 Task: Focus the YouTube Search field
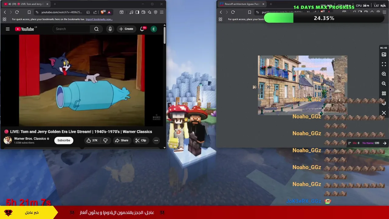72,29
